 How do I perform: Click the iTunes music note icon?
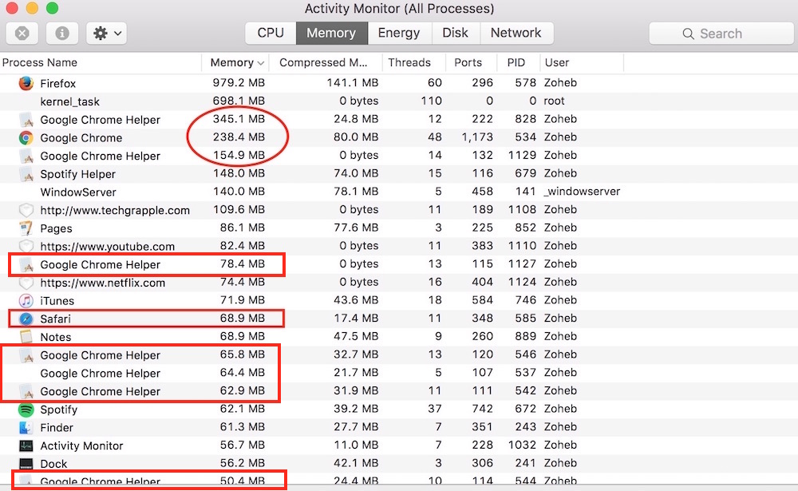coord(26,301)
